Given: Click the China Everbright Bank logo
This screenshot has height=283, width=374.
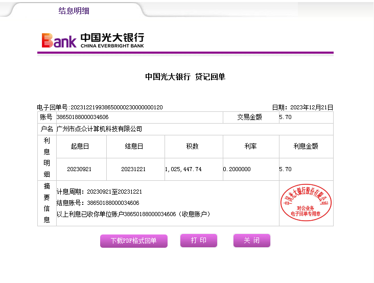Looking at the screenshot, I should (x=93, y=40).
